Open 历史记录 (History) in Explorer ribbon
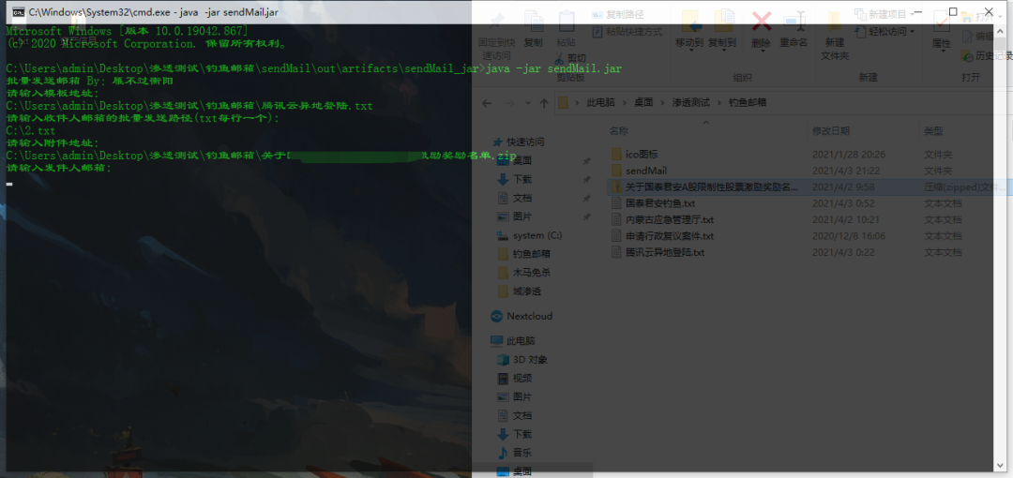Viewport: 1013px width, 478px height. 987,56
